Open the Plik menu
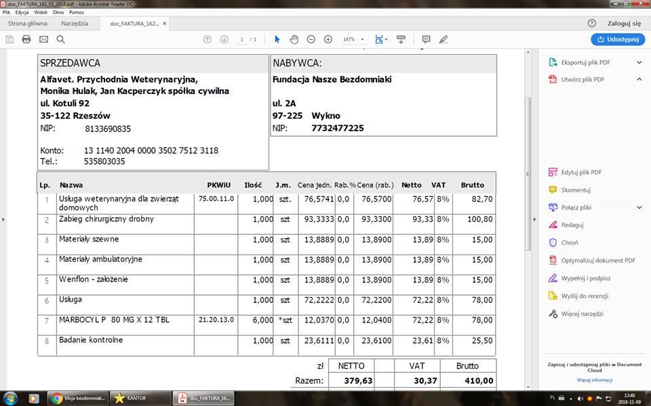Image resolution: width=651 pixels, height=406 pixels. pyautogui.click(x=6, y=12)
